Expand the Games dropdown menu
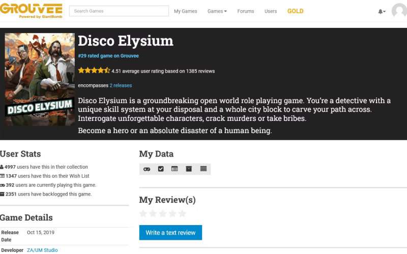This screenshot has width=407, height=254. pyautogui.click(x=217, y=11)
